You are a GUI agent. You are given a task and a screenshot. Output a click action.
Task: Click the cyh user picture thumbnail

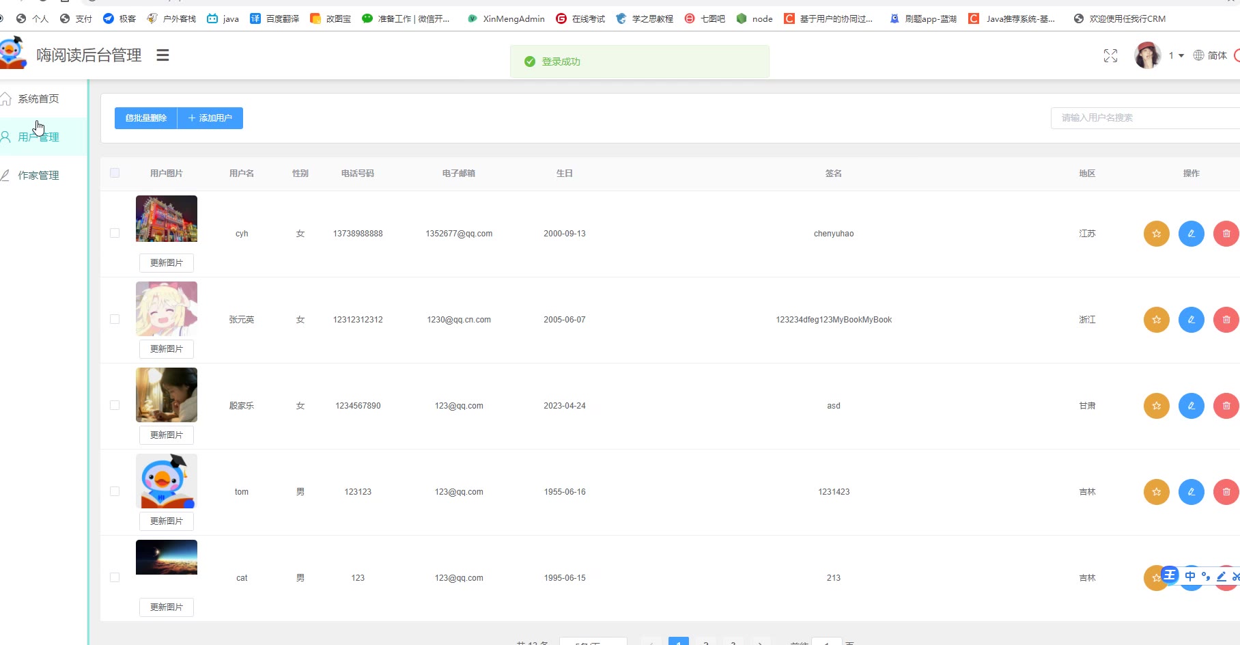tap(167, 219)
